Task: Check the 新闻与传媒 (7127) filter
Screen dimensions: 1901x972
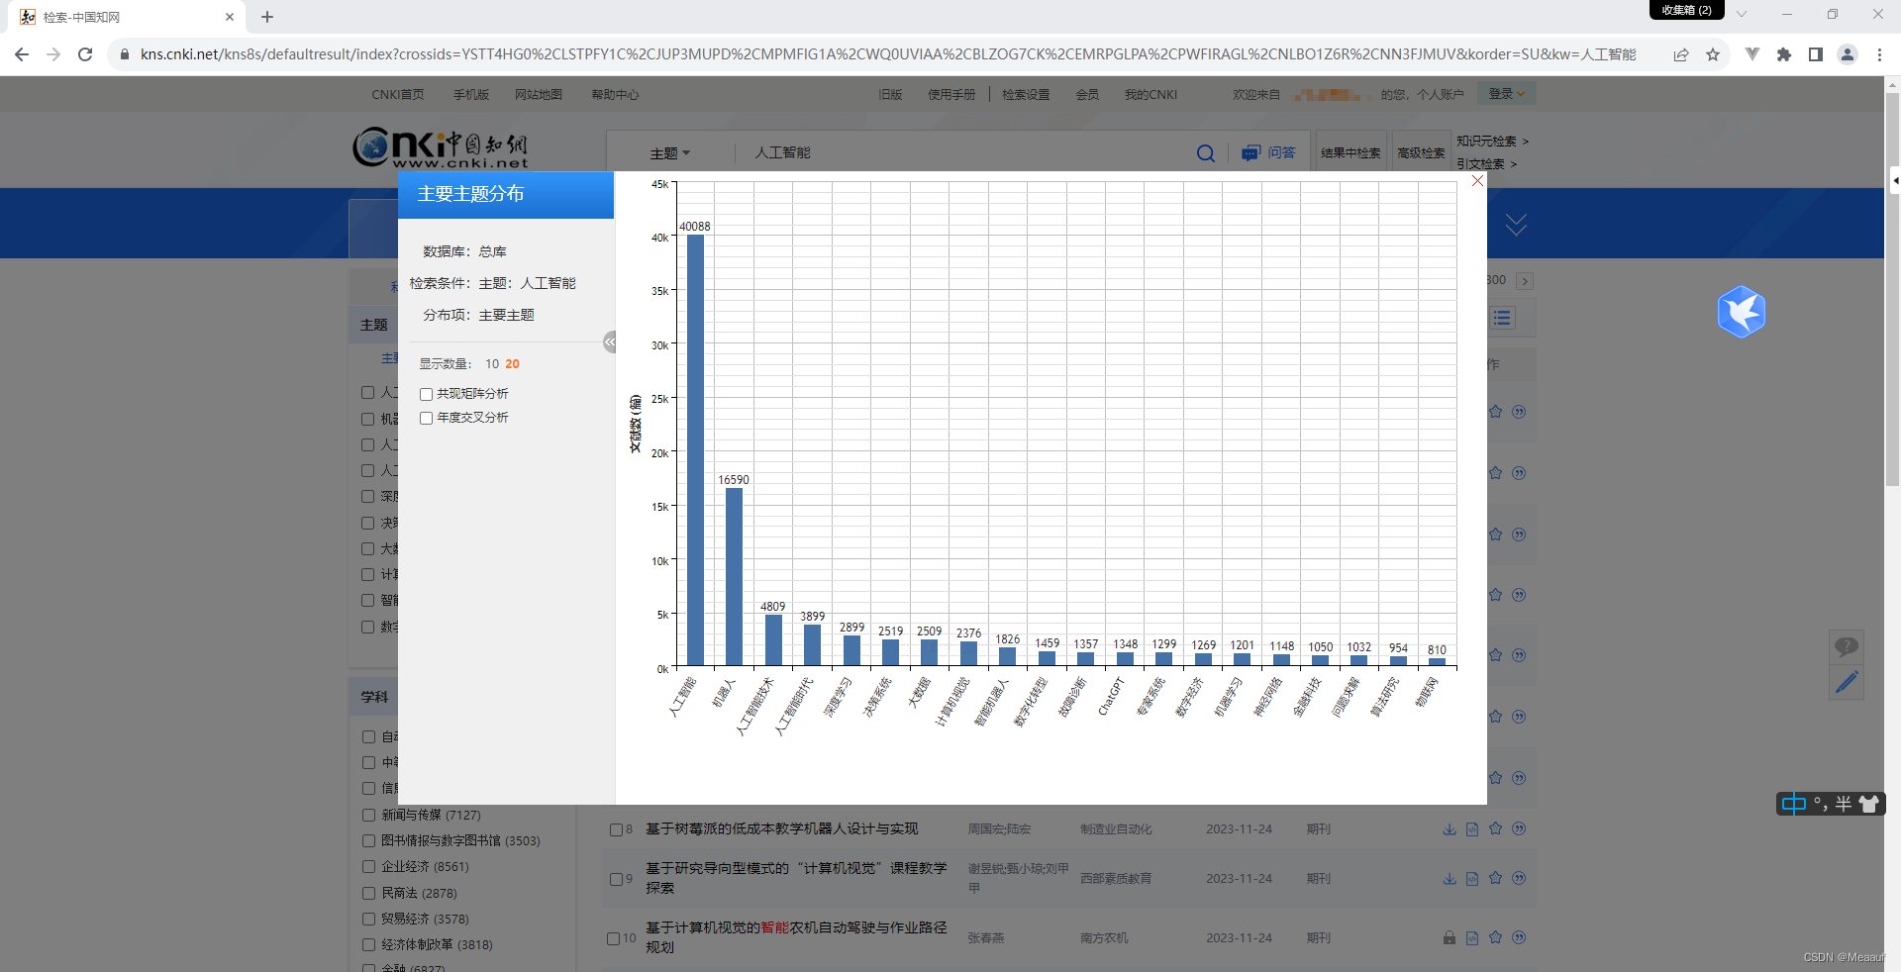Action: (368, 816)
